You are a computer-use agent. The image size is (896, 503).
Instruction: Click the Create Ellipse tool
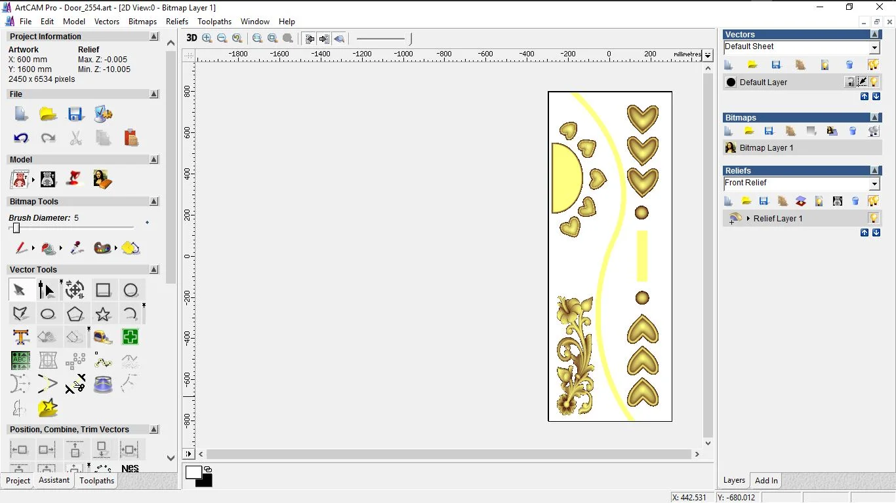(x=47, y=314)
